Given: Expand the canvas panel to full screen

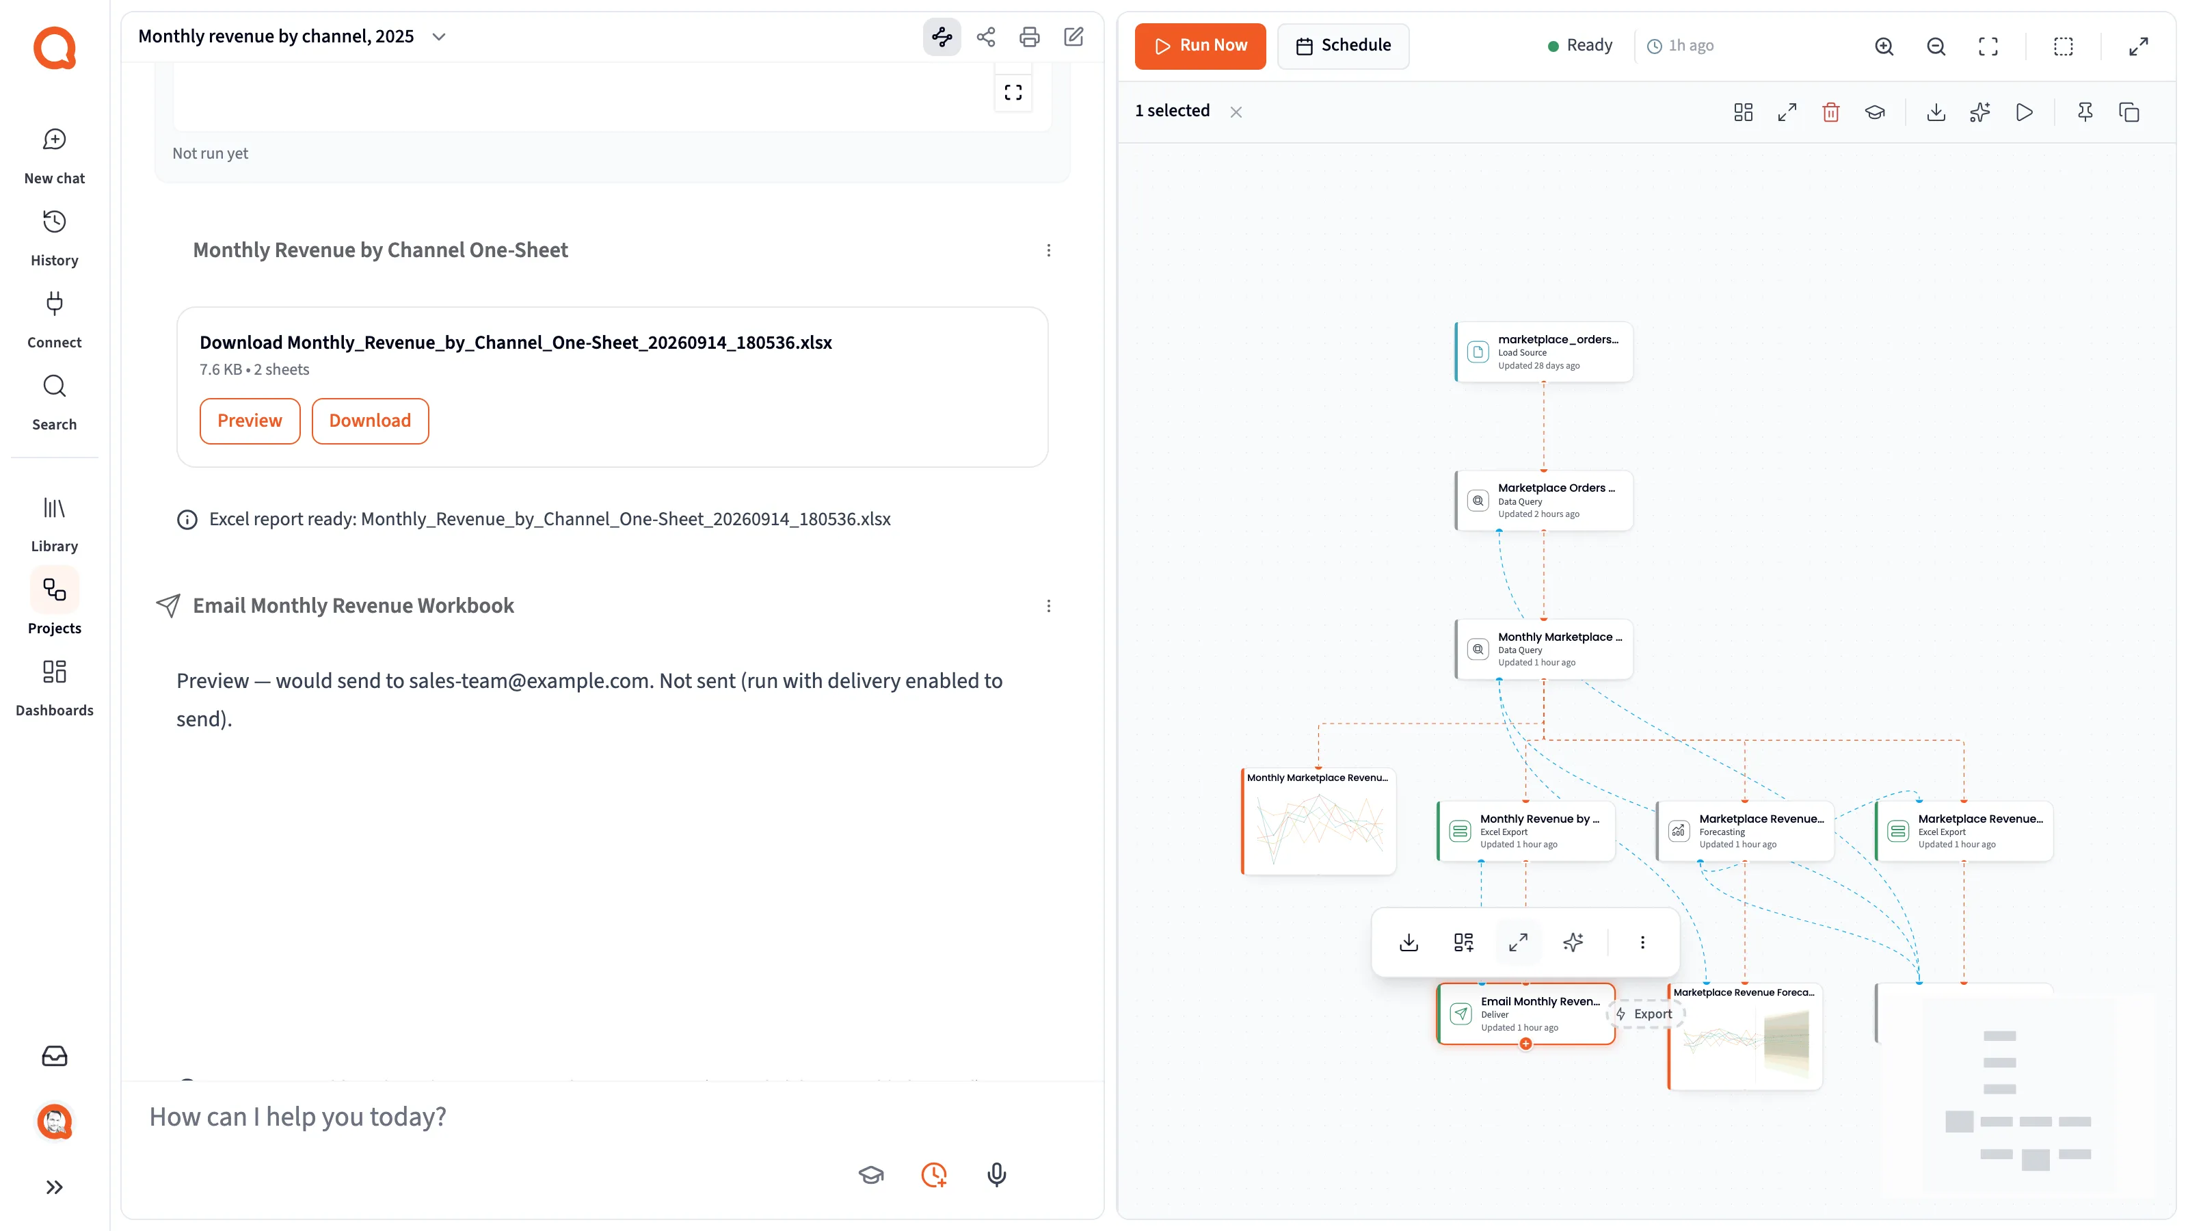Looking at the screenshot, I should (x=2138, y=46).
